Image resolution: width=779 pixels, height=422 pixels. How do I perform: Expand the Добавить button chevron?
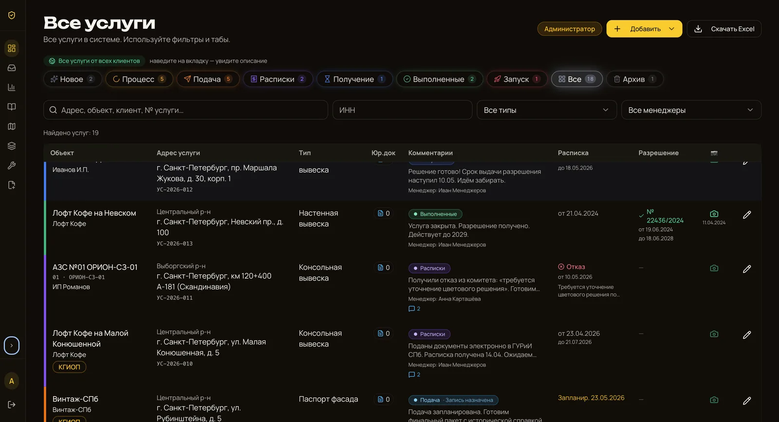672,29
